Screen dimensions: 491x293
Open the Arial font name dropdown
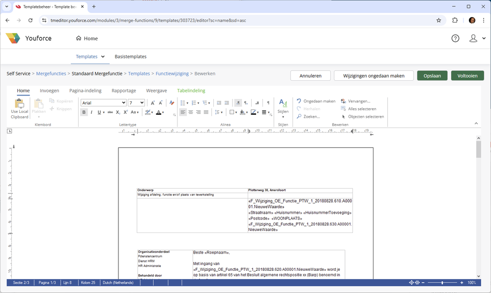(103, 103)
